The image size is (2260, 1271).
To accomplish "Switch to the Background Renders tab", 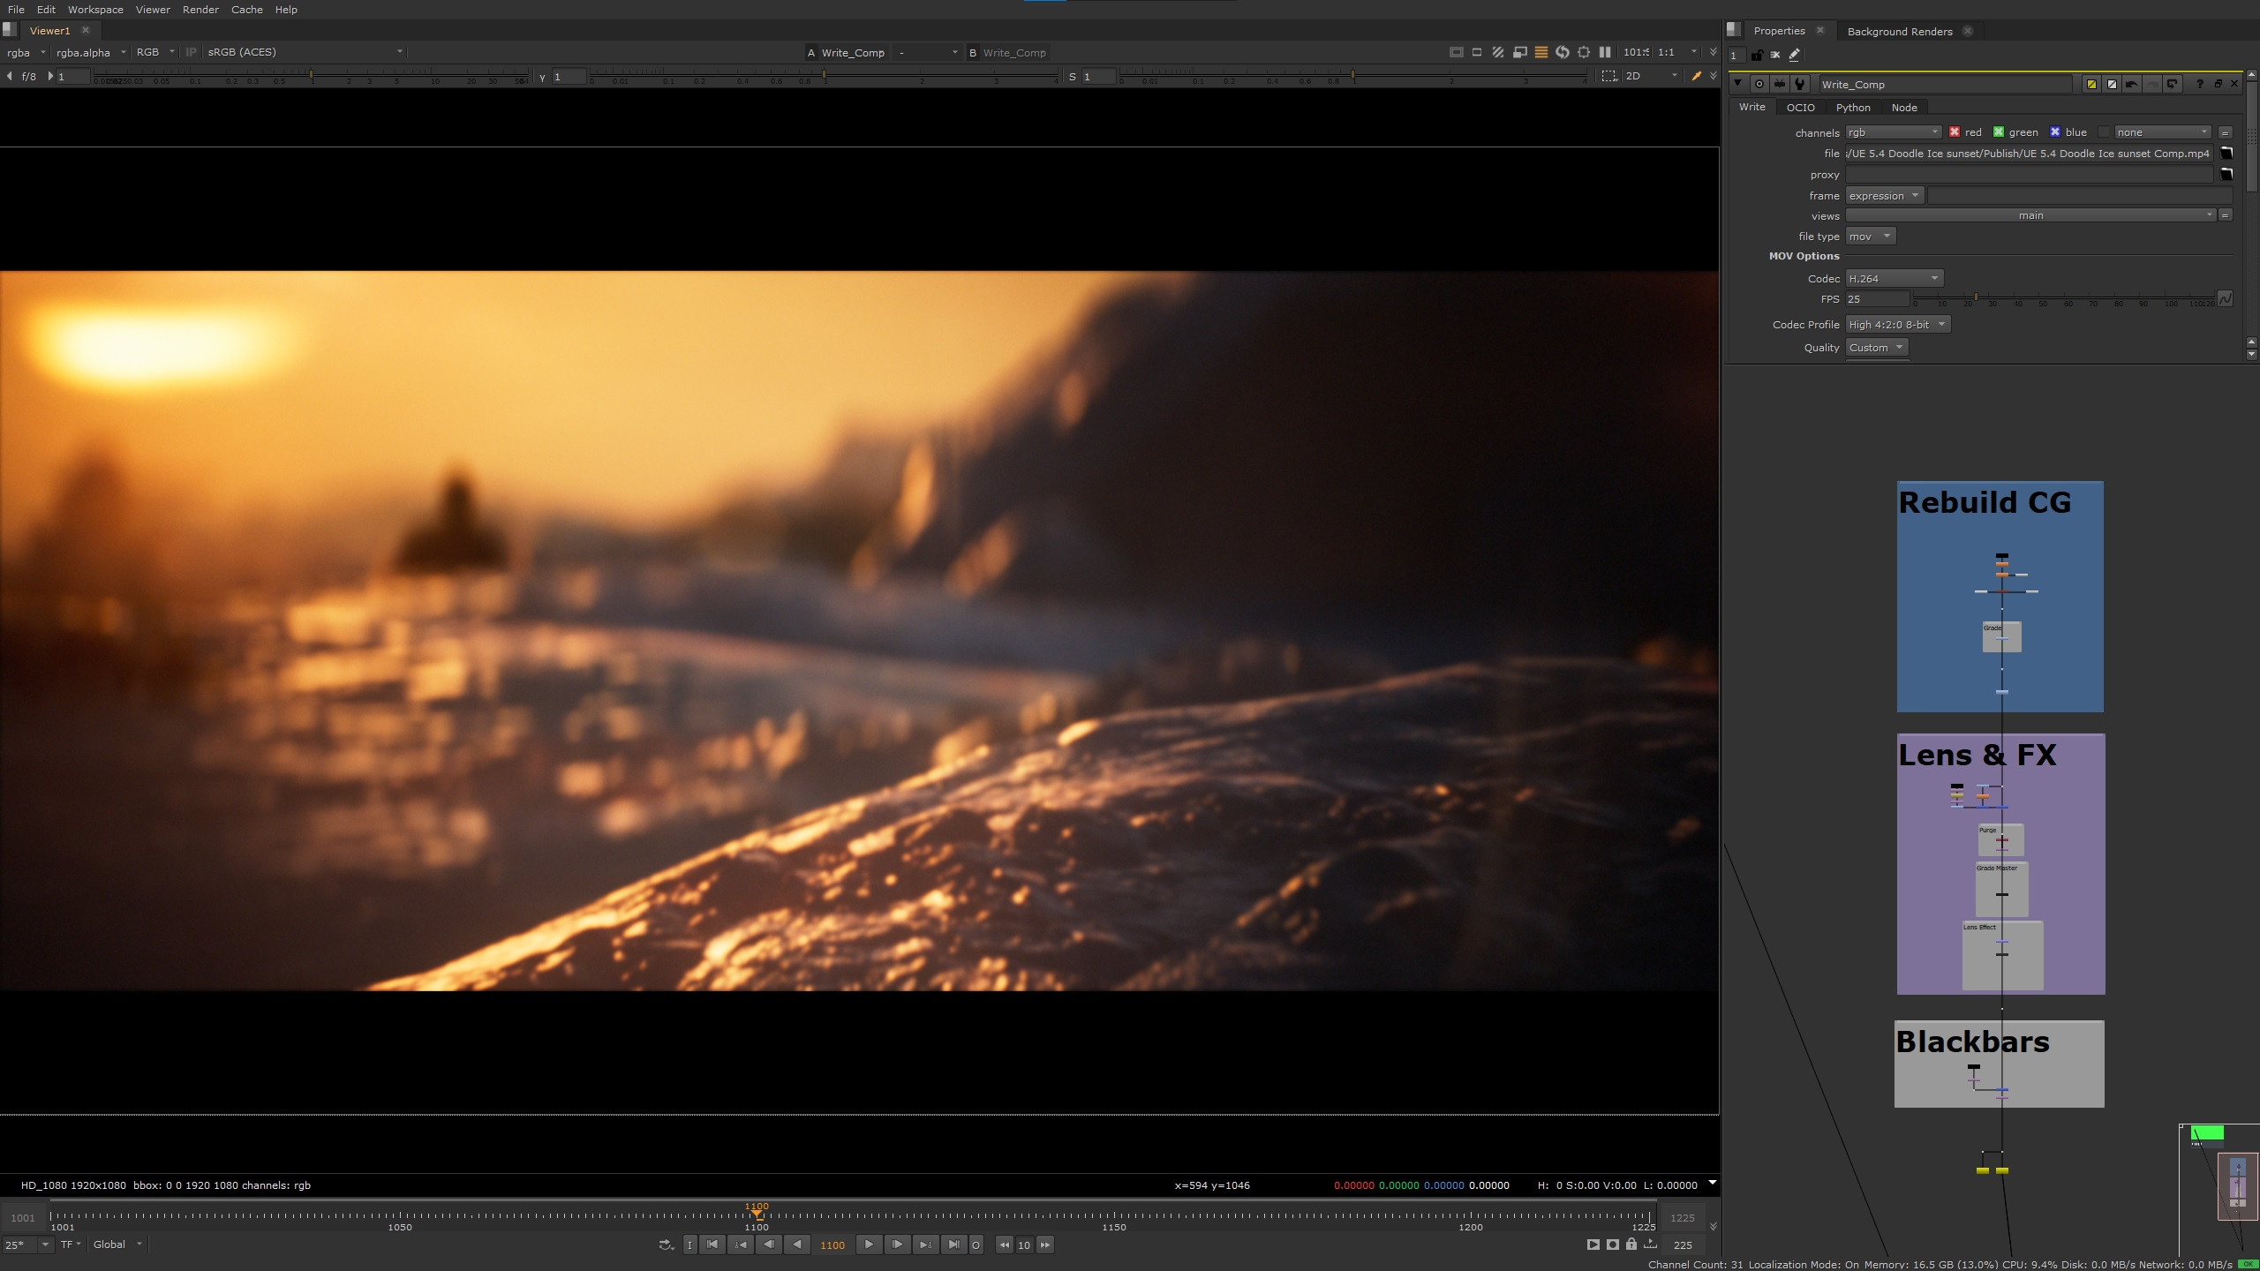I will click(x=1900, y=31).
